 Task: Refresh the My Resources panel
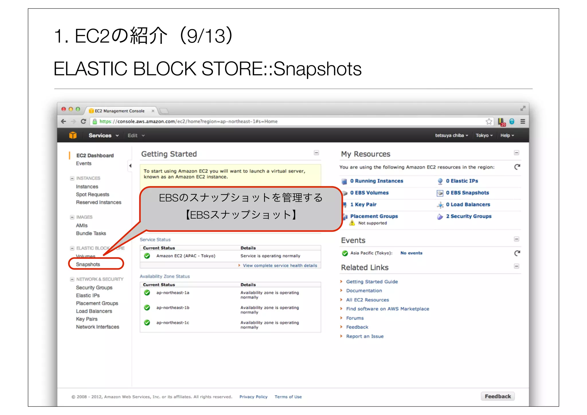(517, 167)
